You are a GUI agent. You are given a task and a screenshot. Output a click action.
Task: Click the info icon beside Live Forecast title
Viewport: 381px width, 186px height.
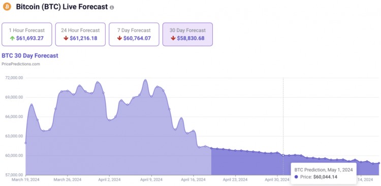pos(112,8)
